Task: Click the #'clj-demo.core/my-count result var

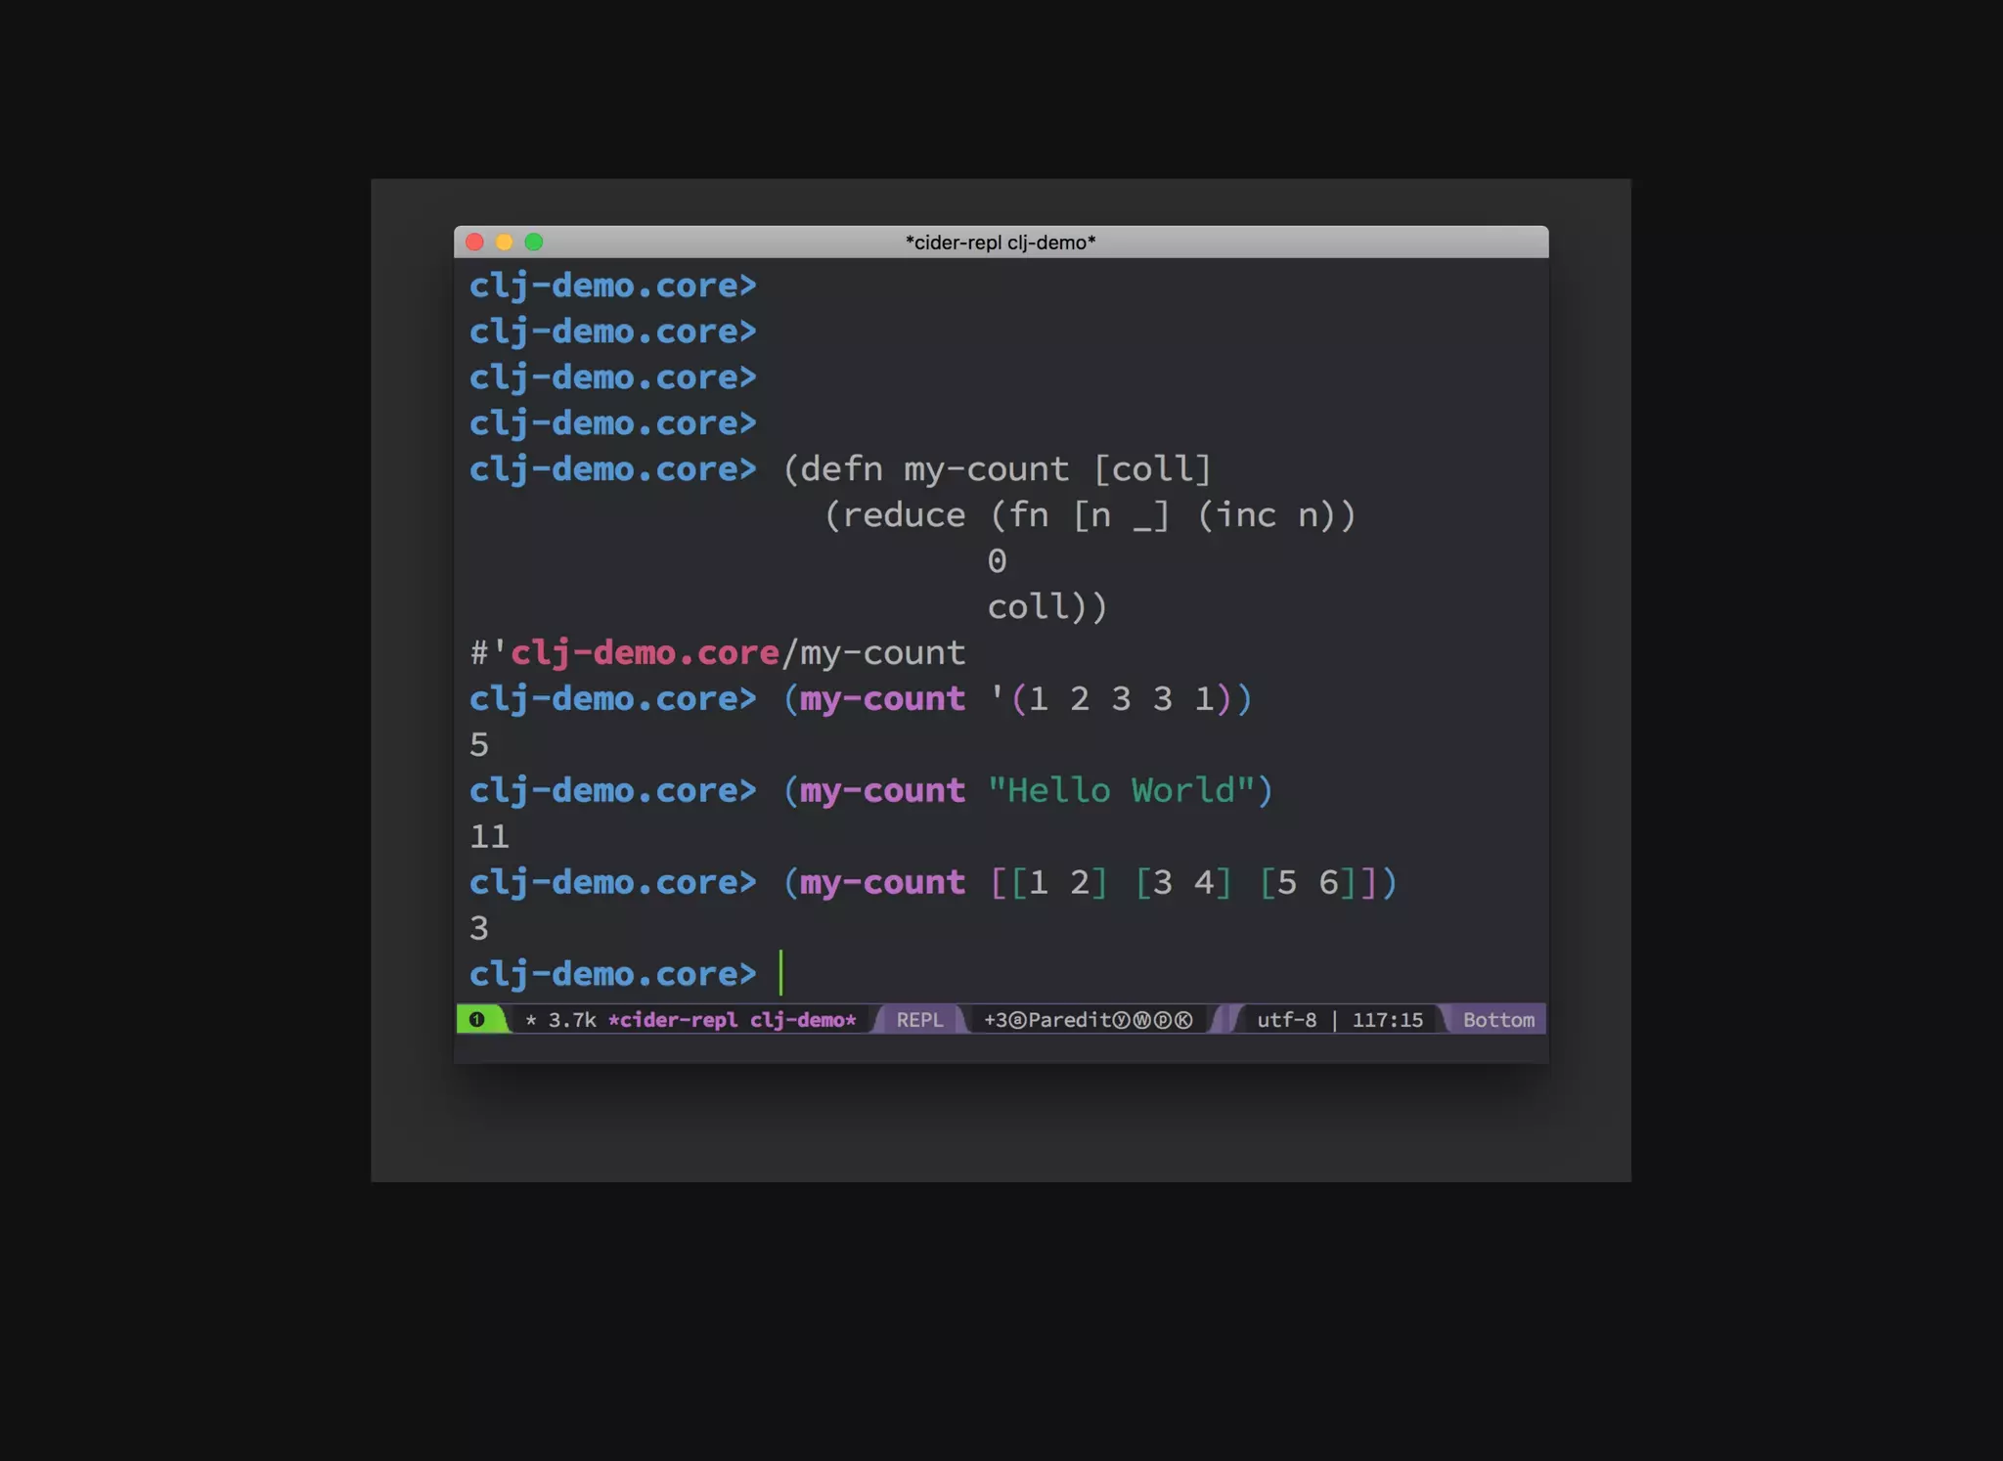Action: 717,652
